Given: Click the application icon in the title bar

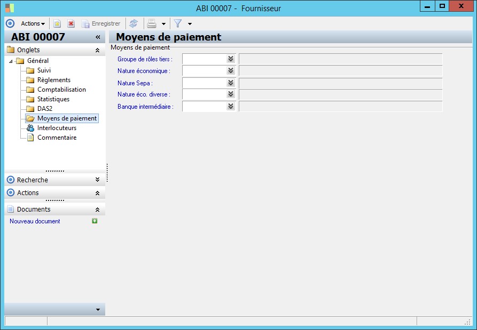Looking at the screenshot, I should click(x=10, y=8).
